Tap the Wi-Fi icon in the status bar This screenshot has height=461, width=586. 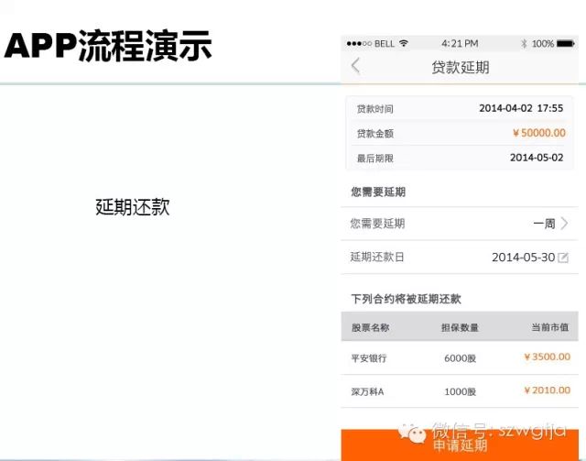pyautogui.click(x=404, y=43)
